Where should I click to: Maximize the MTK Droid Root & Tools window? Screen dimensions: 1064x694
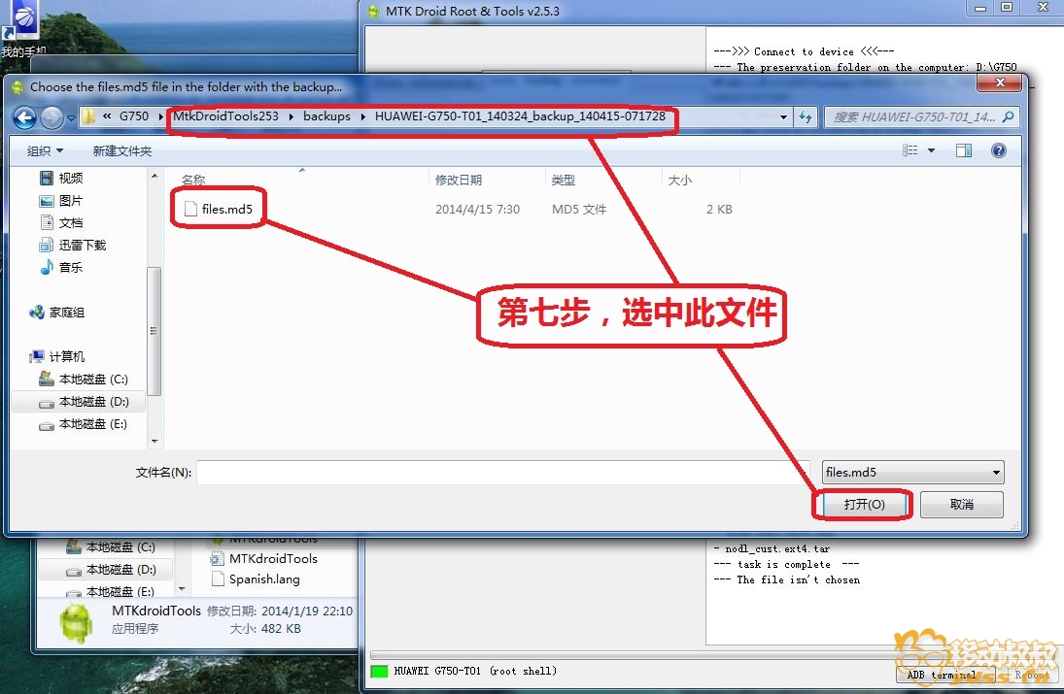pyautogui.click(x=1007, y=8)
